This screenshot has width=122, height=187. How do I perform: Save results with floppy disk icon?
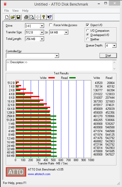(x=18, y=17)
